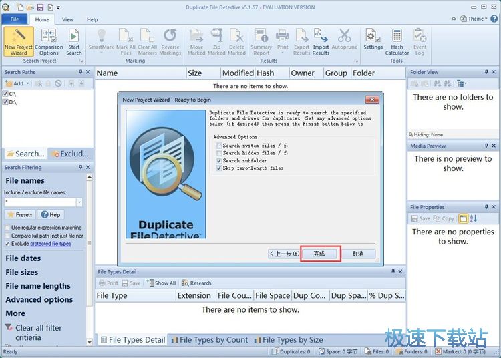The image size is (501, 358).
Task: Click the Print ribbon icon
Action: point(283,40)
